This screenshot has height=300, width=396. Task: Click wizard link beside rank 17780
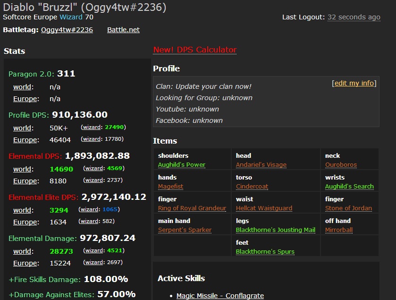point(92,139)
